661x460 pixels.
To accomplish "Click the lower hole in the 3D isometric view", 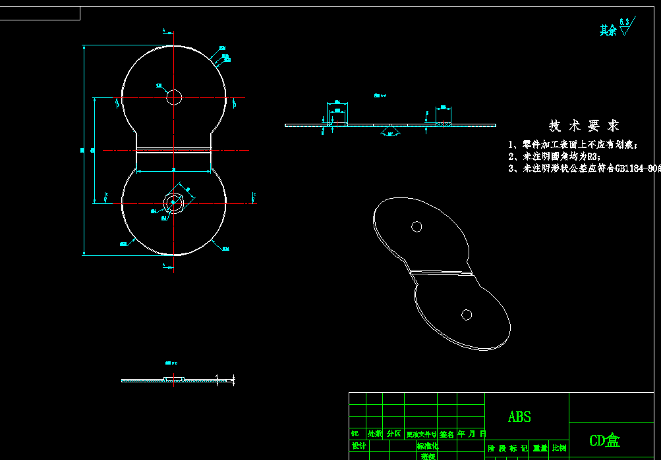I will pyautogui.click(x=466, y=315).
